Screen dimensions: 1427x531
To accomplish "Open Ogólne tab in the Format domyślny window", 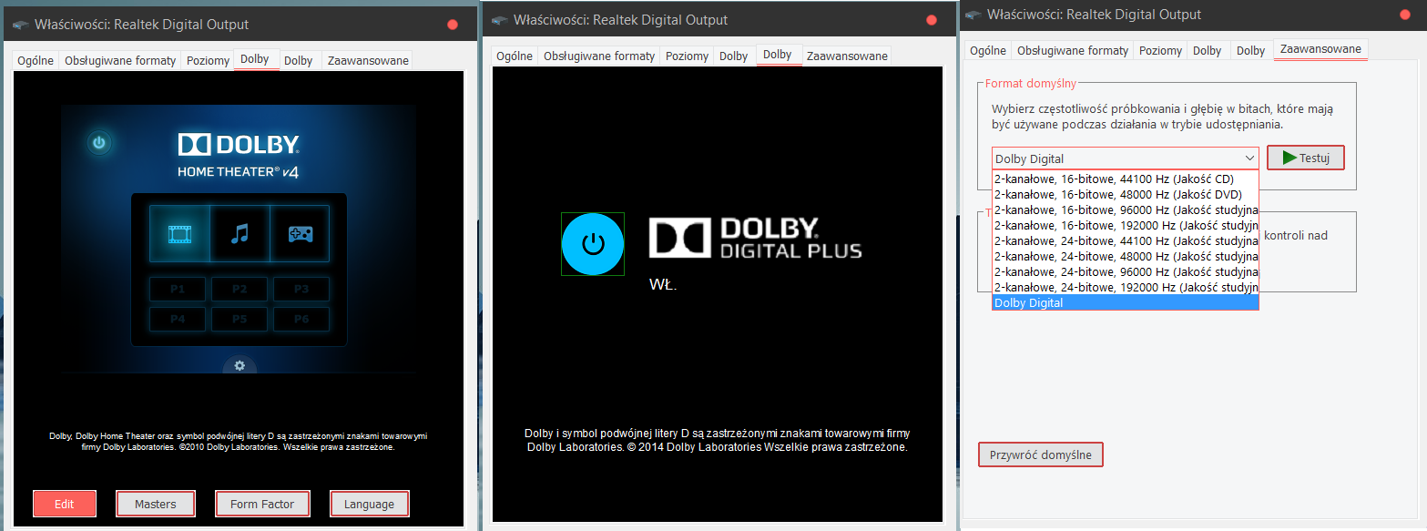I will 988,51.
